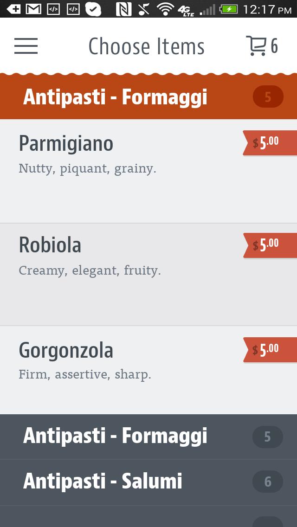Tap the 12:17 PM clock
The image size is (297, 527).
[x=267, y=9]
